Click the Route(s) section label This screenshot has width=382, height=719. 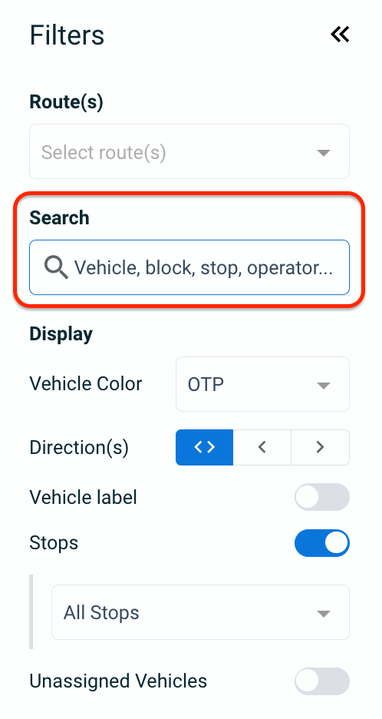67,102
